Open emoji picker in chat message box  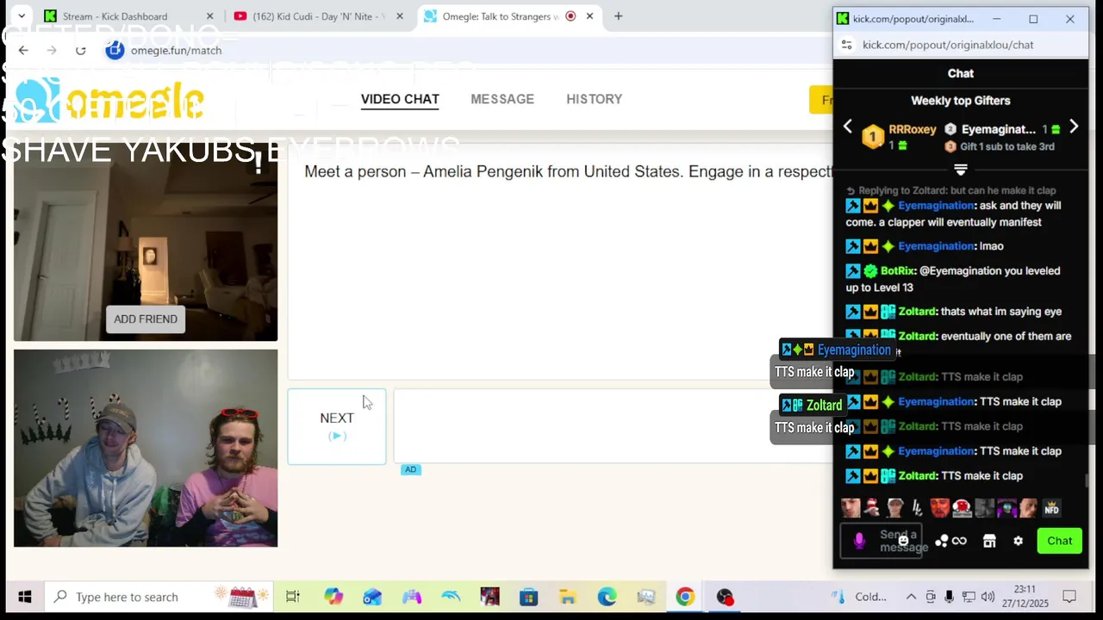pos(903,541)
